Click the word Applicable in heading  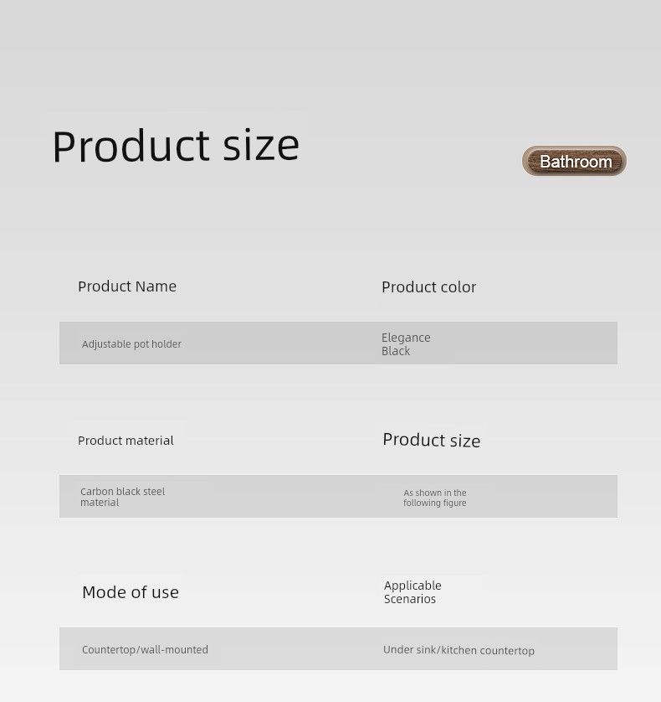412,586
